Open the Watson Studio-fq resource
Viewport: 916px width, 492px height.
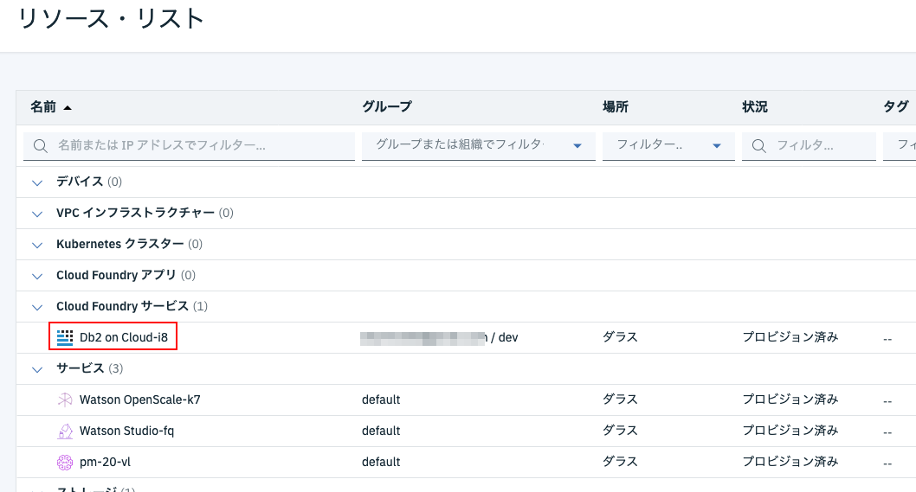pyautogui.click(x=126, y=431)
